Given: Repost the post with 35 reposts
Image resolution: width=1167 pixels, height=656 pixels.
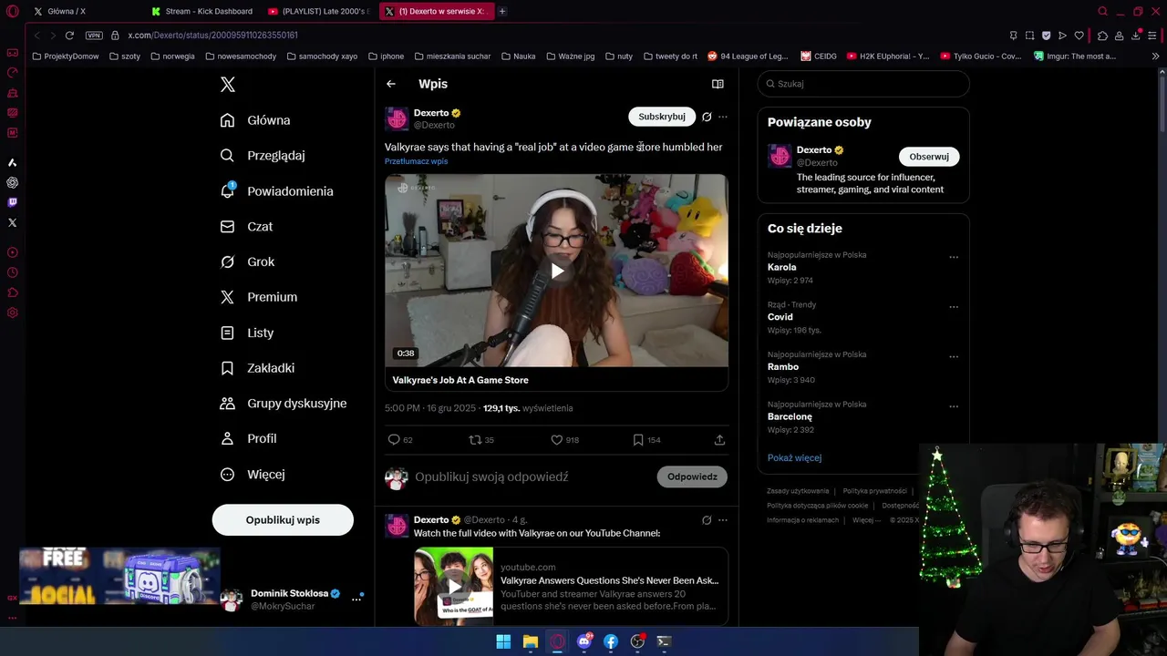Looking at the screenshot, I should click(474, 440).
